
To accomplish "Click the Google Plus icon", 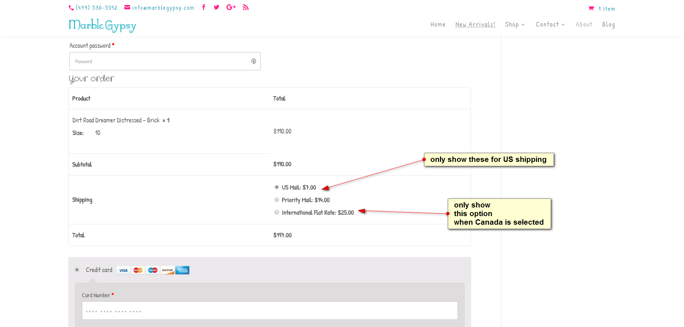I will [x=231, y=7].
